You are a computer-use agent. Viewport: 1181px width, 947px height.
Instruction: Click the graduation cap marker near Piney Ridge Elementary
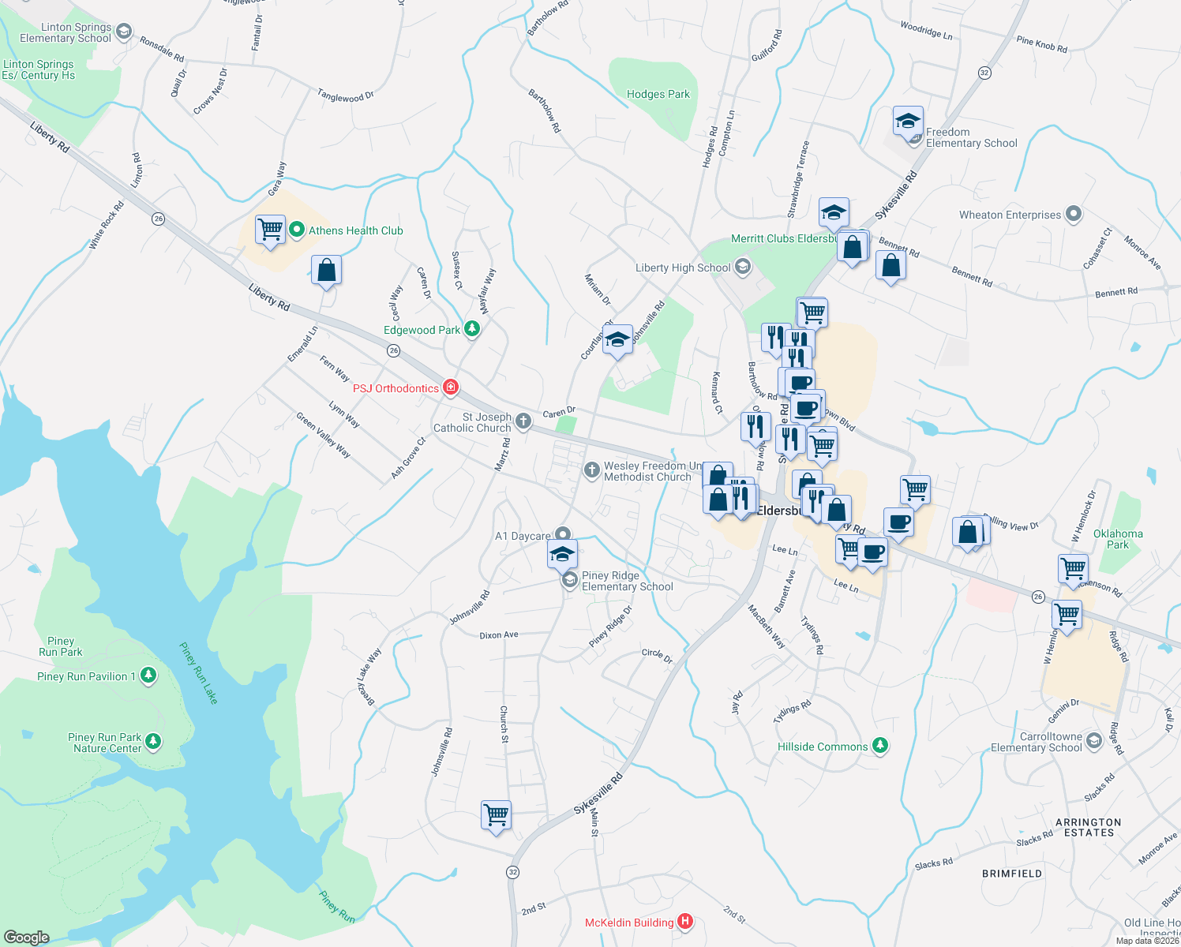click(562, 556)
